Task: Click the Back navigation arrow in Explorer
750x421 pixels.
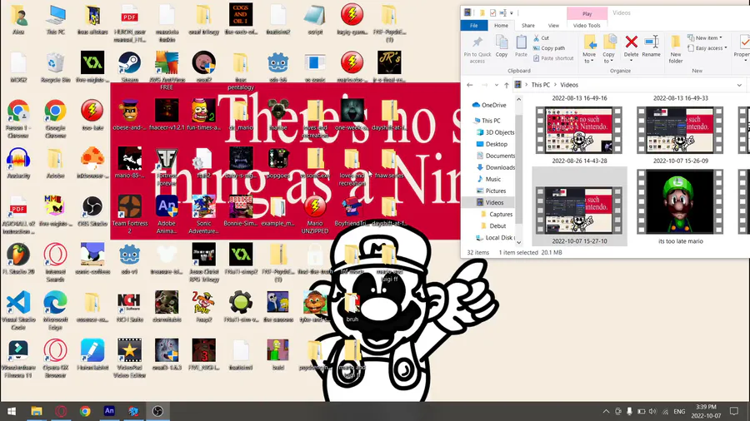Action: point(470,85)
